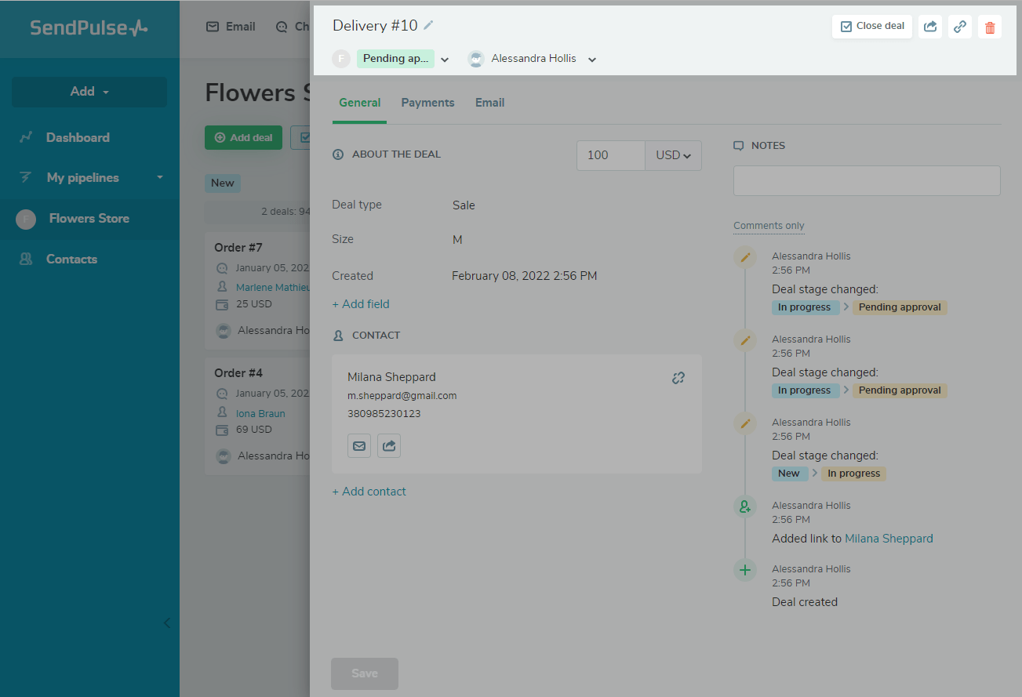This screenshot has width=1022, height=697.
Task: Open the Pending approval stage dropdown
Action: (445, 60)
